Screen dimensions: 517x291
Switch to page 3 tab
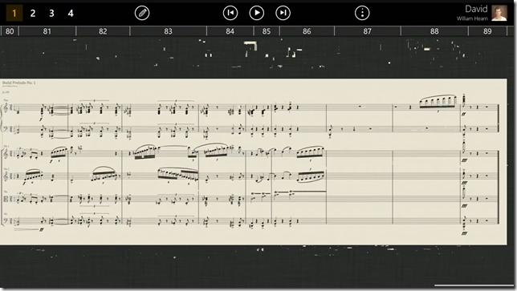click(51, 13)
